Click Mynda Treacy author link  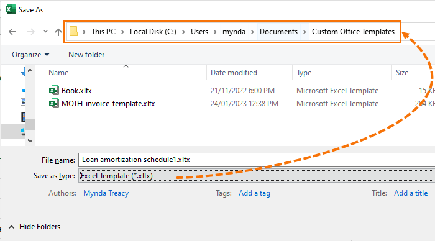click(106, 193)
